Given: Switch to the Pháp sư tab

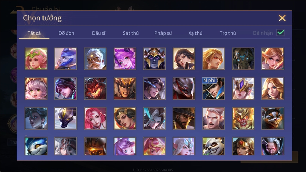Looking at the screenshot, I should [163, 33].
